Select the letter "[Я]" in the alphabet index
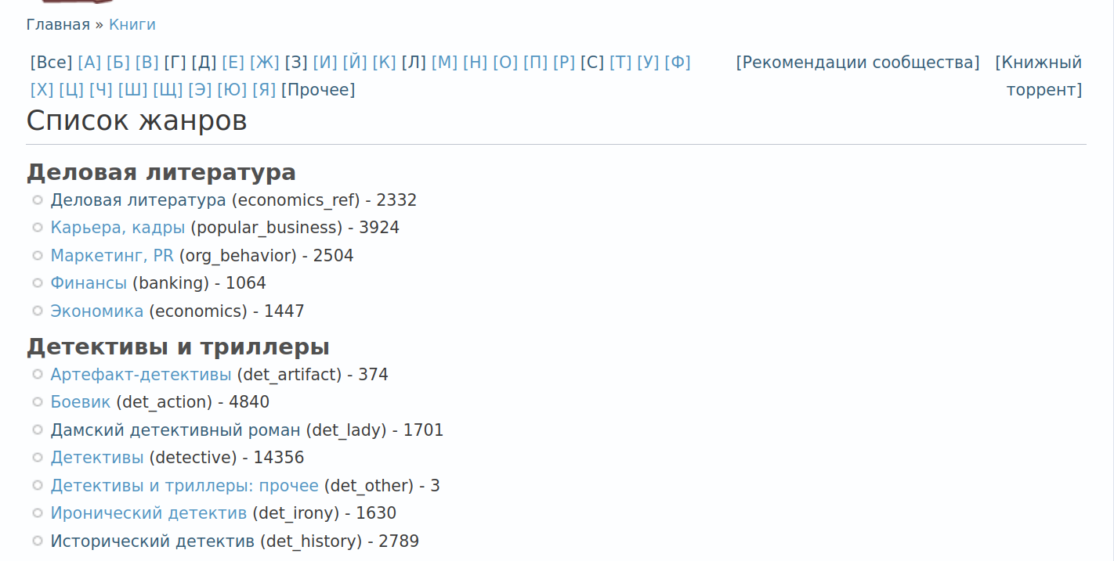This screenshot has width=1114, height=561. (x=266, y=89)
